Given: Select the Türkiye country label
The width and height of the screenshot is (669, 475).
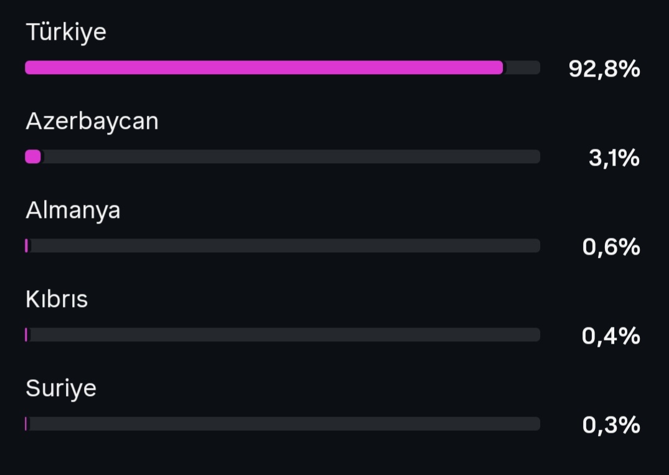Looking at the screenshot, I should pos(66,32).
